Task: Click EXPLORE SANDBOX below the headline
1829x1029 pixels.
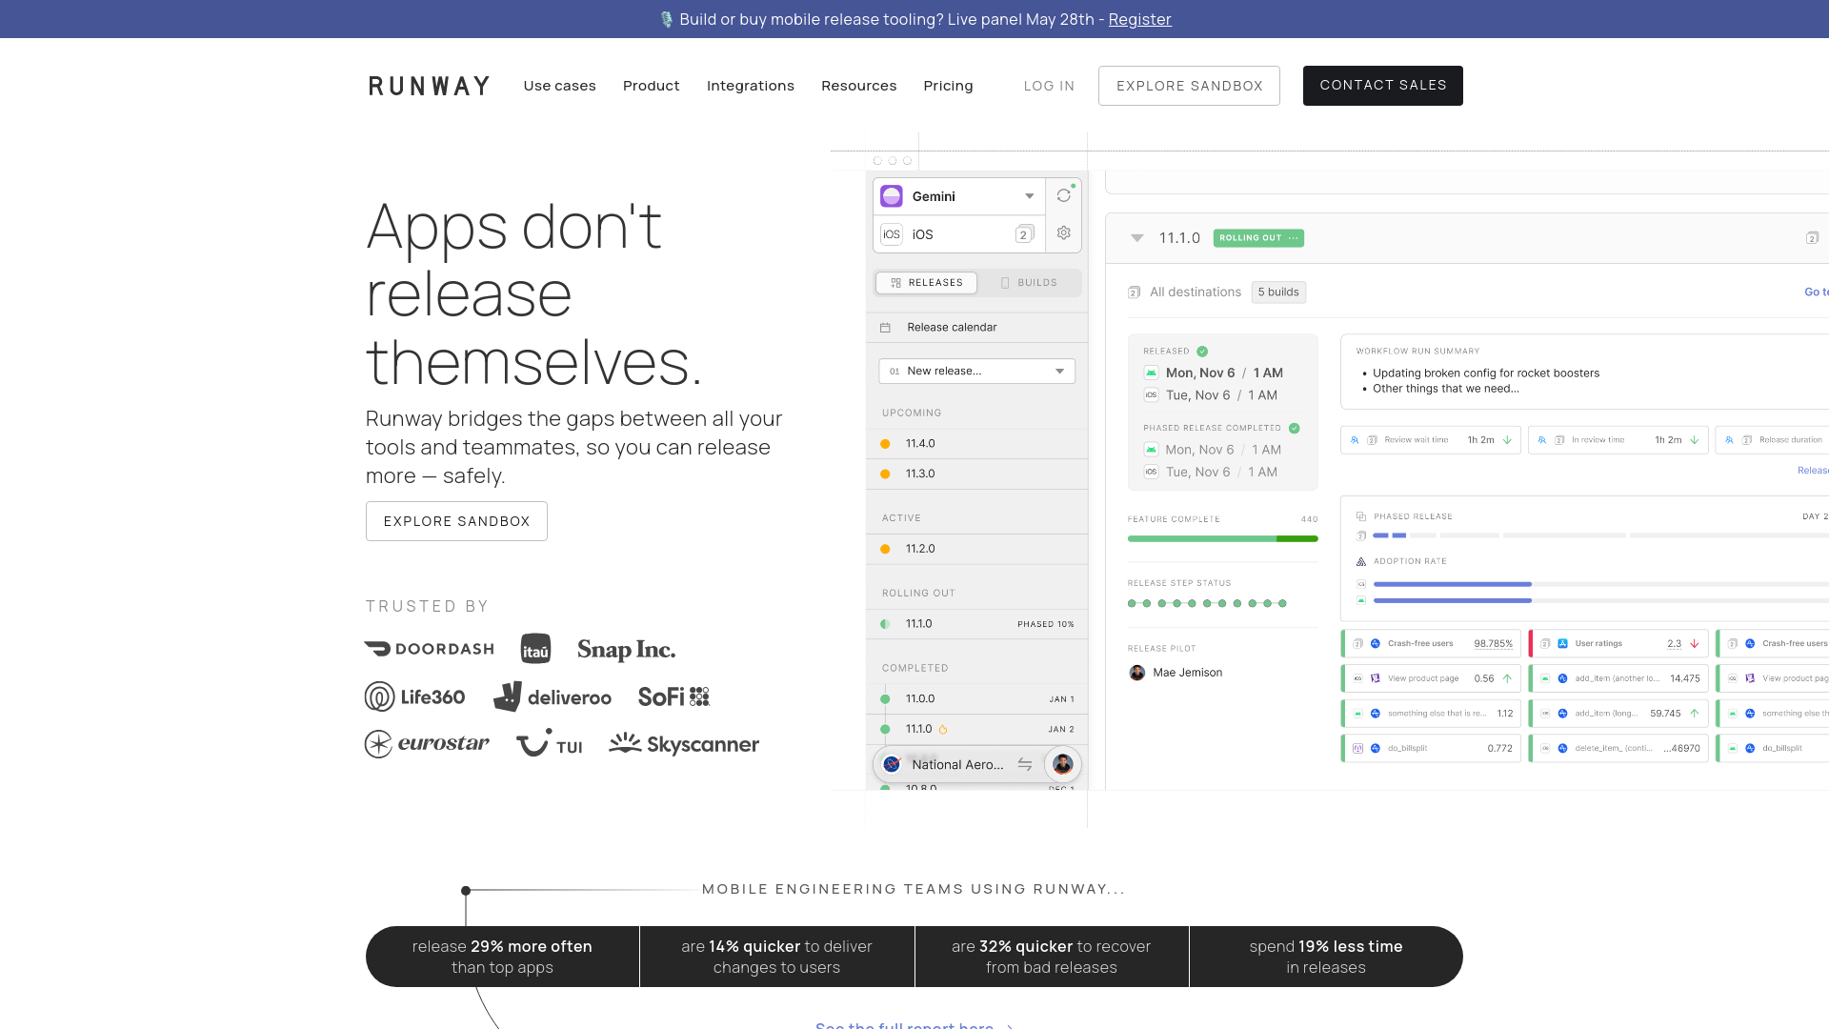Action: [456, 521]
